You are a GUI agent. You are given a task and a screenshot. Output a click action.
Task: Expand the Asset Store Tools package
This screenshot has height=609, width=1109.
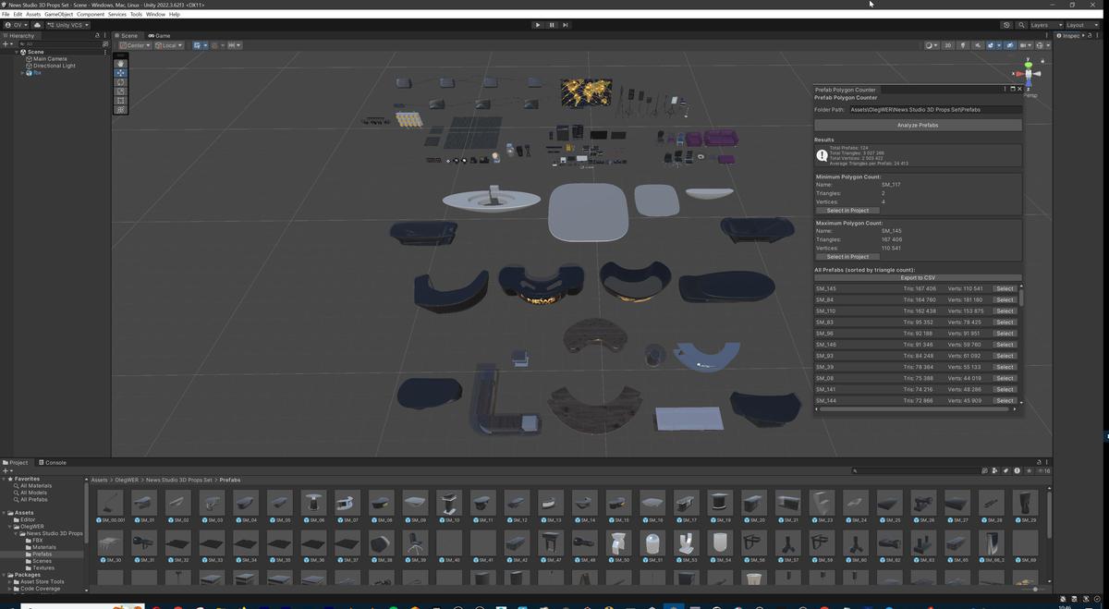tap(11, 581)
